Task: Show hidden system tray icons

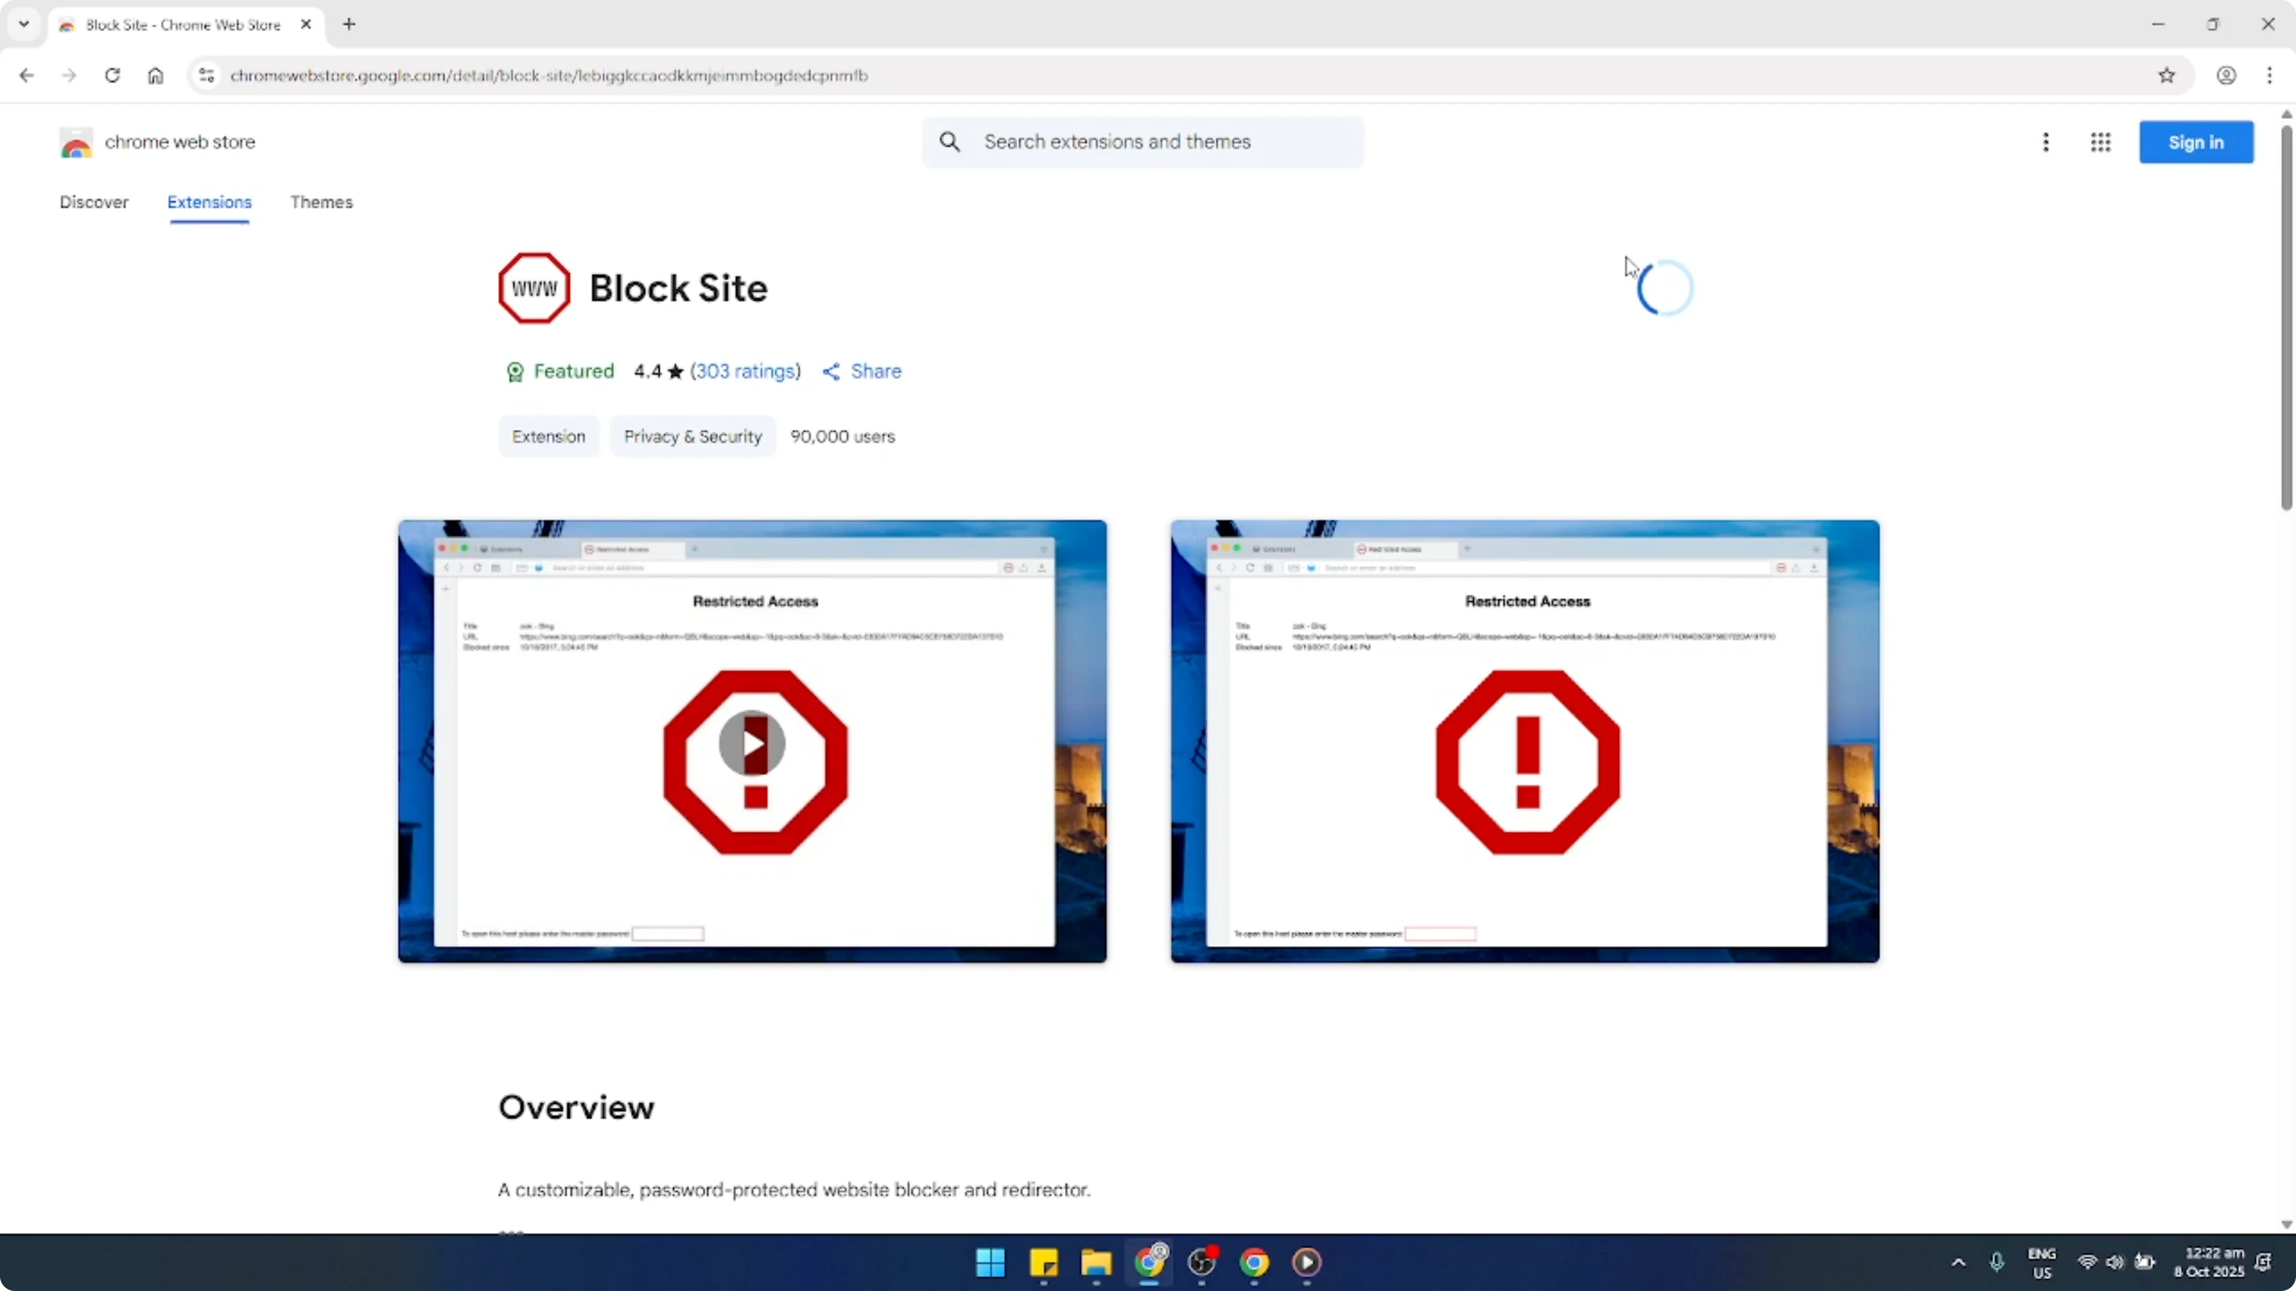Action: [1958, 1262]
